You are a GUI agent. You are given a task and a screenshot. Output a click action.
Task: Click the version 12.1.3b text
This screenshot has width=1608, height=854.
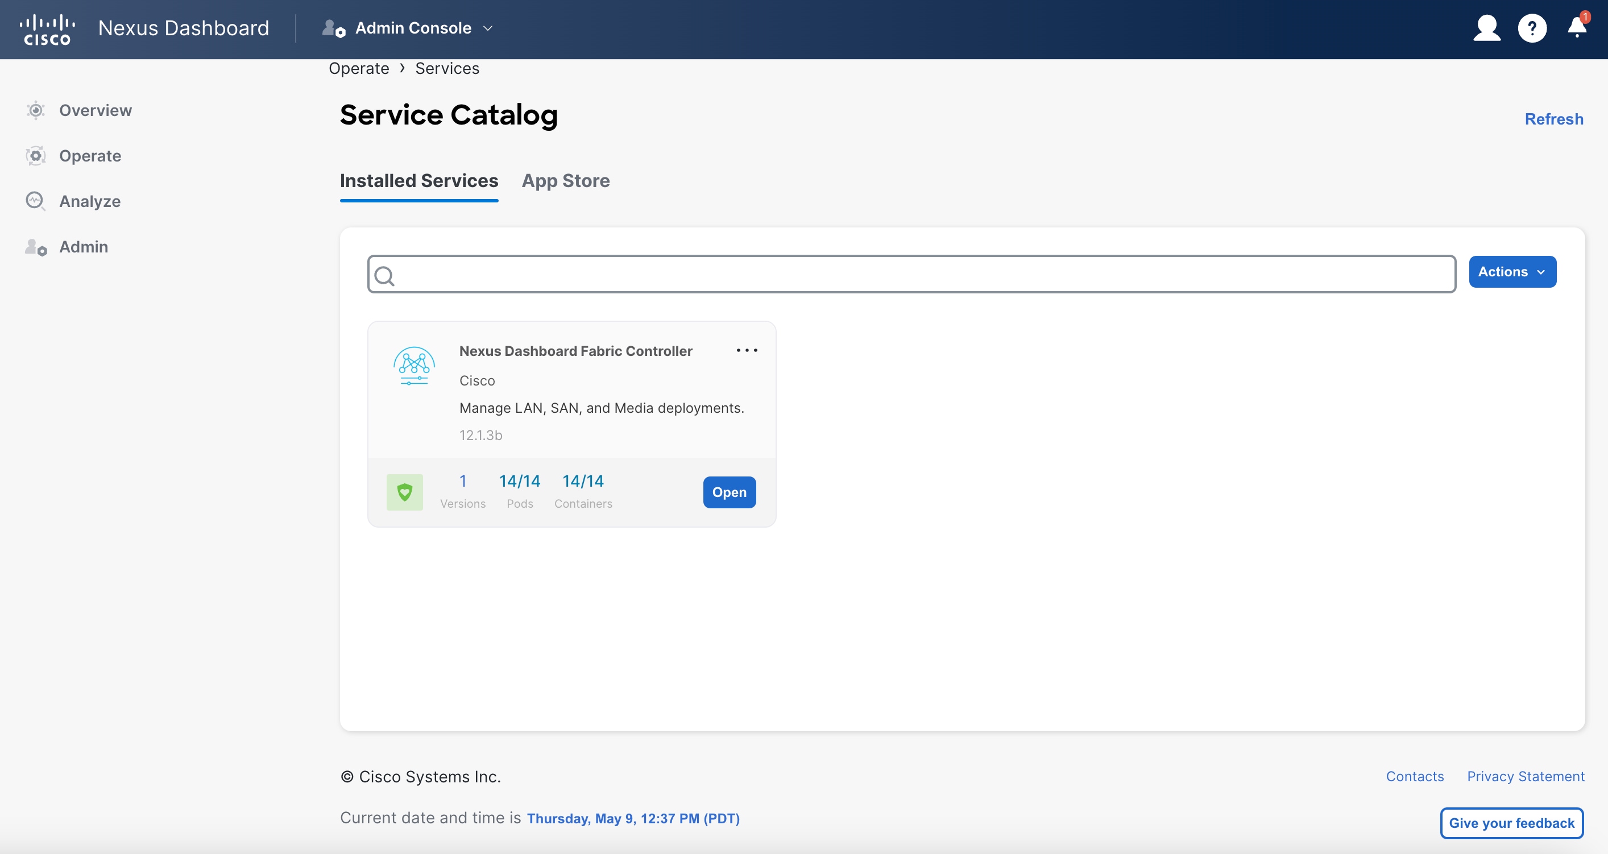(480, 435)
